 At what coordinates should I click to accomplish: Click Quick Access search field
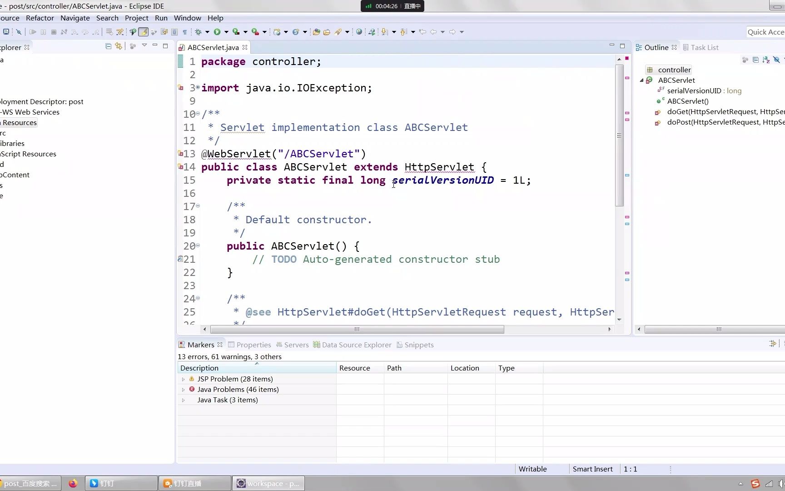point(766,32)
